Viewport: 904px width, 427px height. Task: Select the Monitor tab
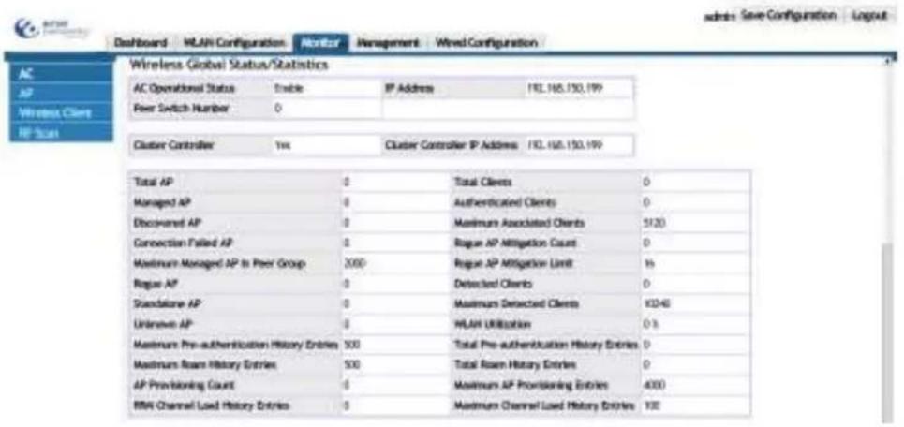point(320,43)
